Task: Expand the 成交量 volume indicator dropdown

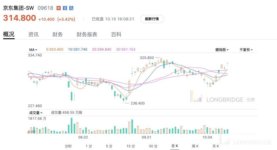Action: click(x=35, y=113)
